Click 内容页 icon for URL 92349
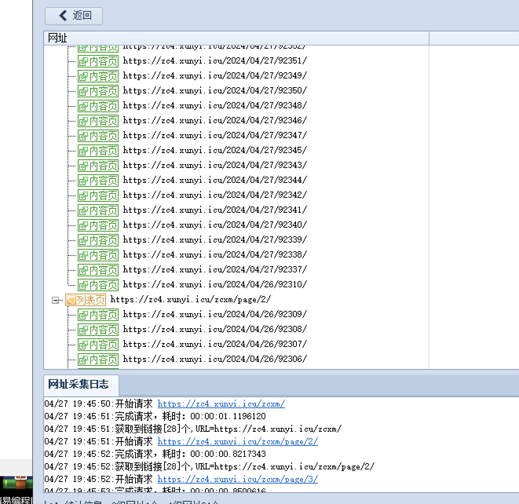The image size is (519, 504). [x=98, y=76]
